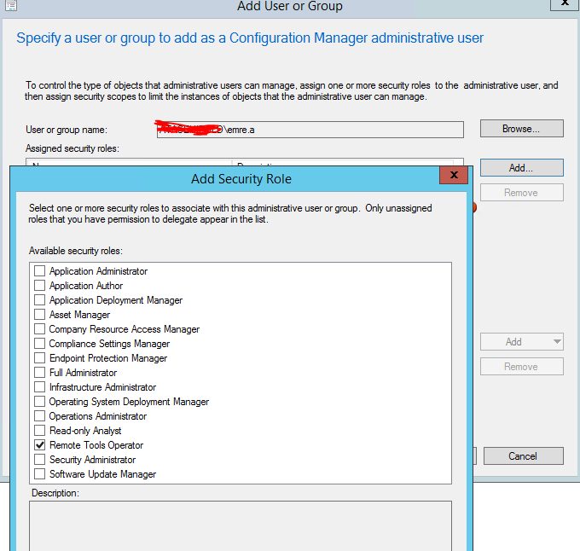Enable the Asset Manager role
This screenshot has height=551, width=580.
tap(39, 315)
